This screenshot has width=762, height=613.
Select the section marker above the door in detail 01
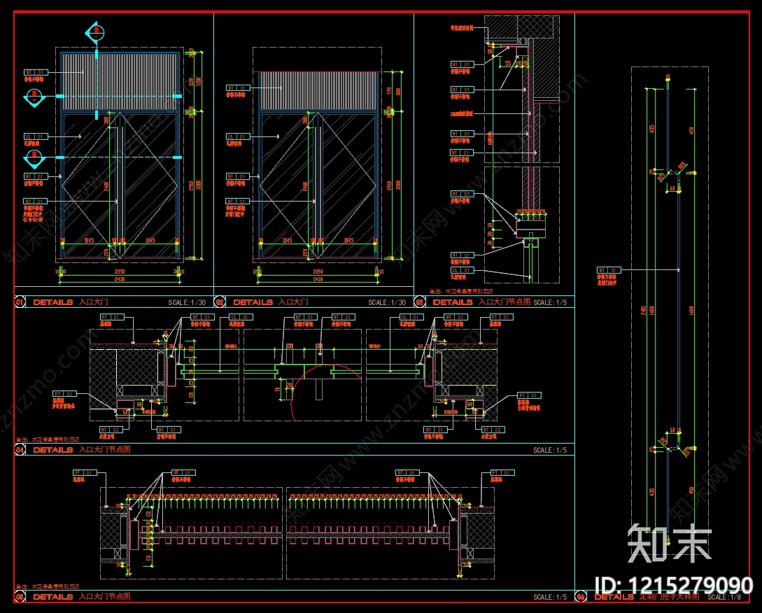point(95,33)
